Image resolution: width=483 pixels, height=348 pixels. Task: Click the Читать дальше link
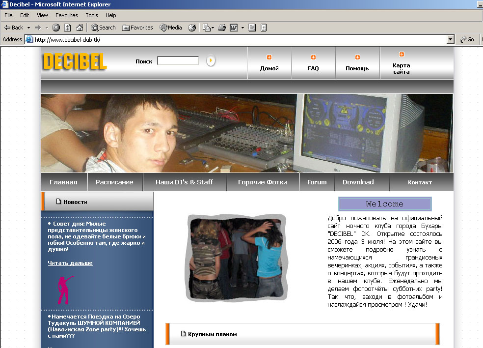click(x=70, y=263)
